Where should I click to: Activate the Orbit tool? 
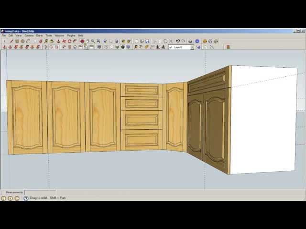(x=82, y=41)
